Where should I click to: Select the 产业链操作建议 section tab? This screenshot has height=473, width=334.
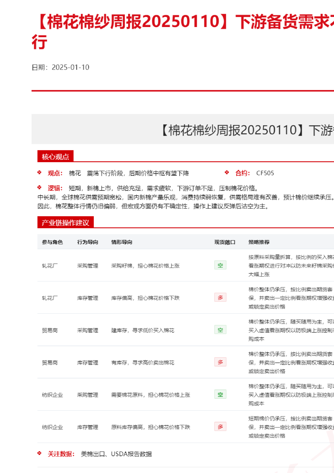65,222
